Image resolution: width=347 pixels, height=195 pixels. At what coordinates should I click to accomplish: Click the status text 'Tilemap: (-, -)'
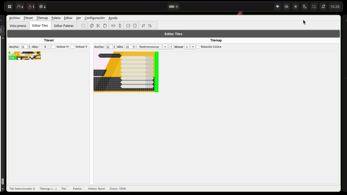pos(48,189)
